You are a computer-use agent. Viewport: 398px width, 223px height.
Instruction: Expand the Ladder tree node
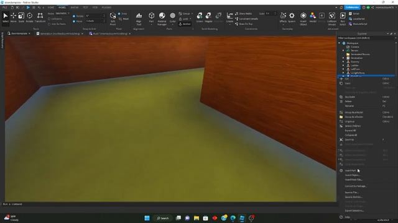coord(343,65)
